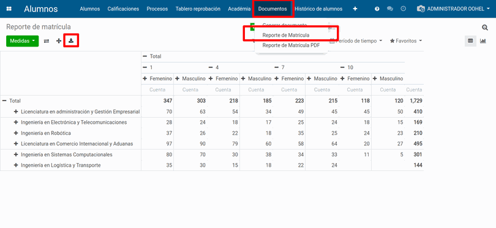Click the expand all arrows icon
496x228 pixels.
[59, 41]
